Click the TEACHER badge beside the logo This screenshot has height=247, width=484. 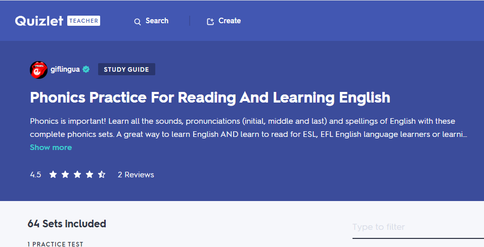(x=83, y=21)
